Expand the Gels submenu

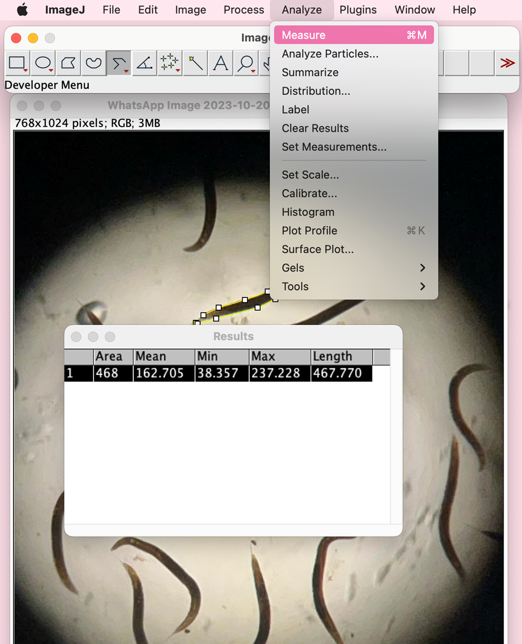coord(354,268)
